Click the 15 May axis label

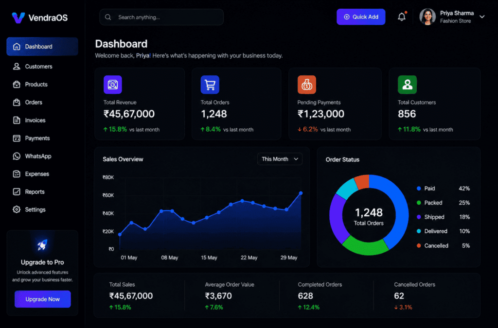click(x=209, y=258)
